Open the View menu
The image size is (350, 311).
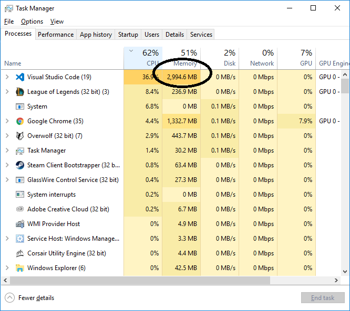click(x=57, y=22)
